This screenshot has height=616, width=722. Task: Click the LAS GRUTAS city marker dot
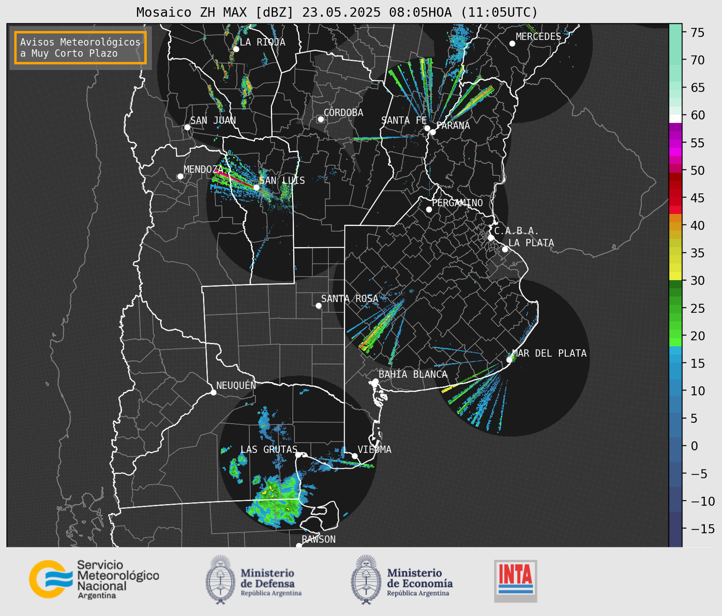click(x=298, y=455)
